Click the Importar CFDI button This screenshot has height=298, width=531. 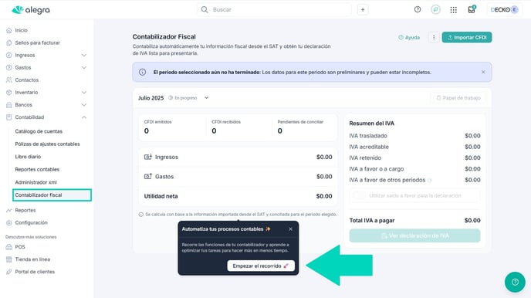[x=467, y=37]
